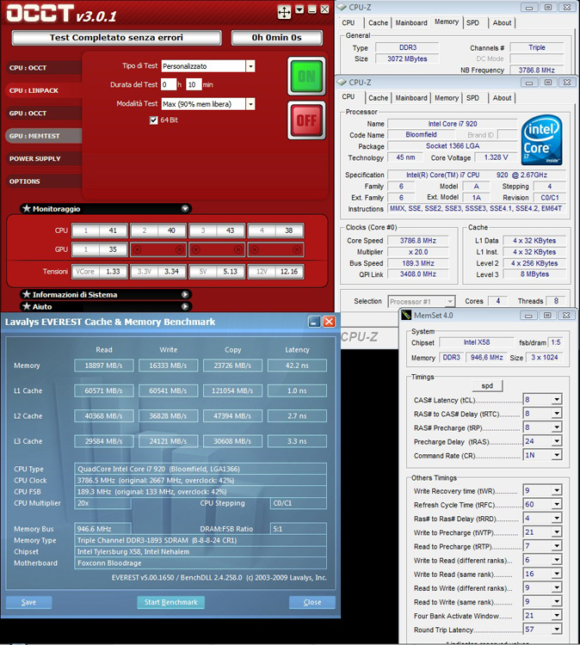Close the EVEREST benchmark window via red X
The image size is (580, 645).
[329, 322]
